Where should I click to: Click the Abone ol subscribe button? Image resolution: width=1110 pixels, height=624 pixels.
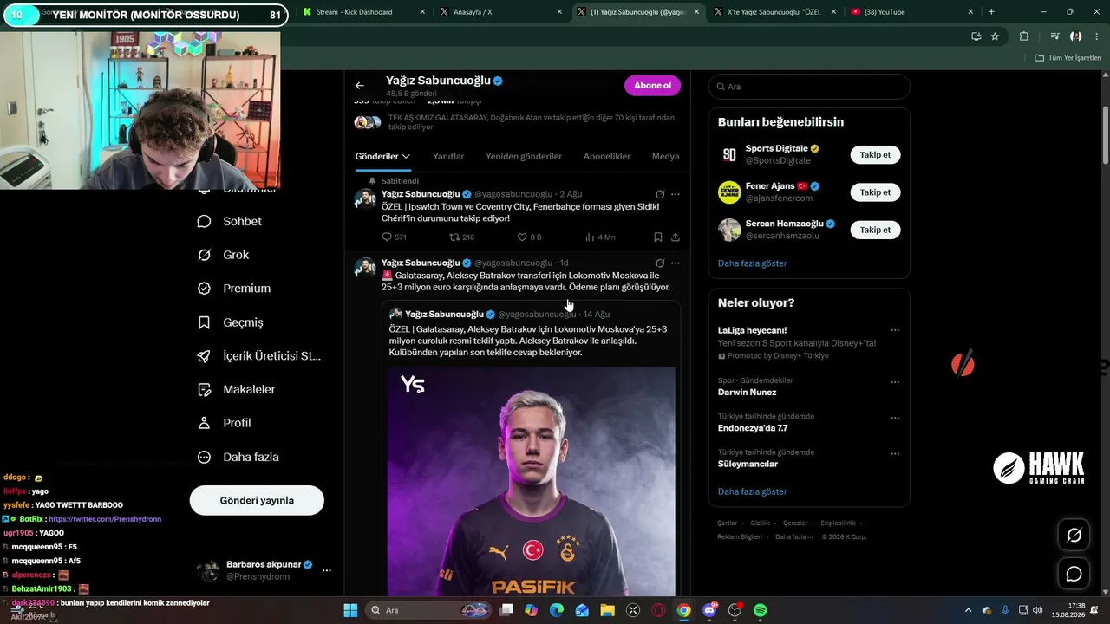pos(652,86)
